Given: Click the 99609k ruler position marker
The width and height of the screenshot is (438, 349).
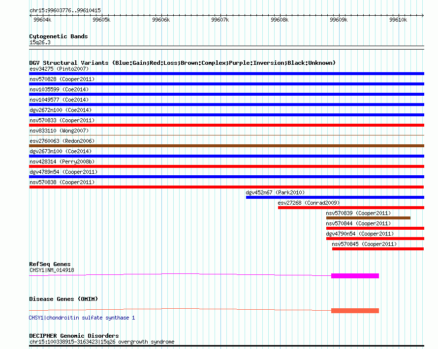Looking at the screenshot, I should pyautogui.click(x=339, y=20).
